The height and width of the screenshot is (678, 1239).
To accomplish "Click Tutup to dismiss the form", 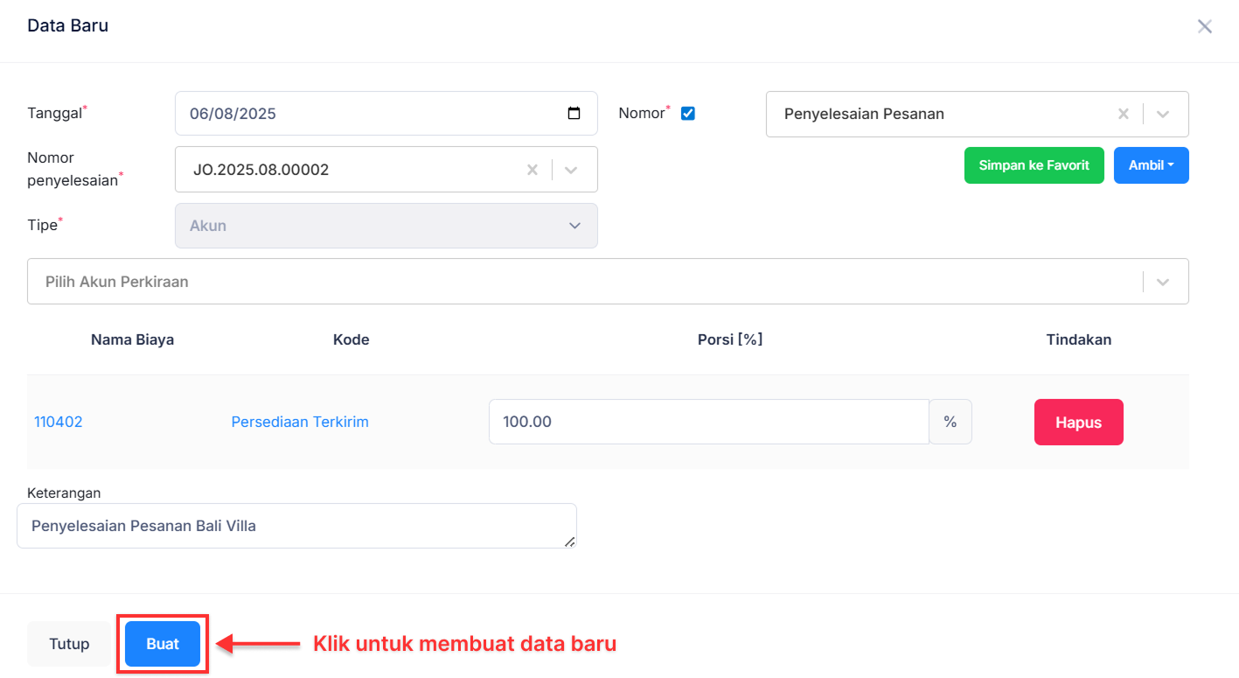I will tap(68, 643).
